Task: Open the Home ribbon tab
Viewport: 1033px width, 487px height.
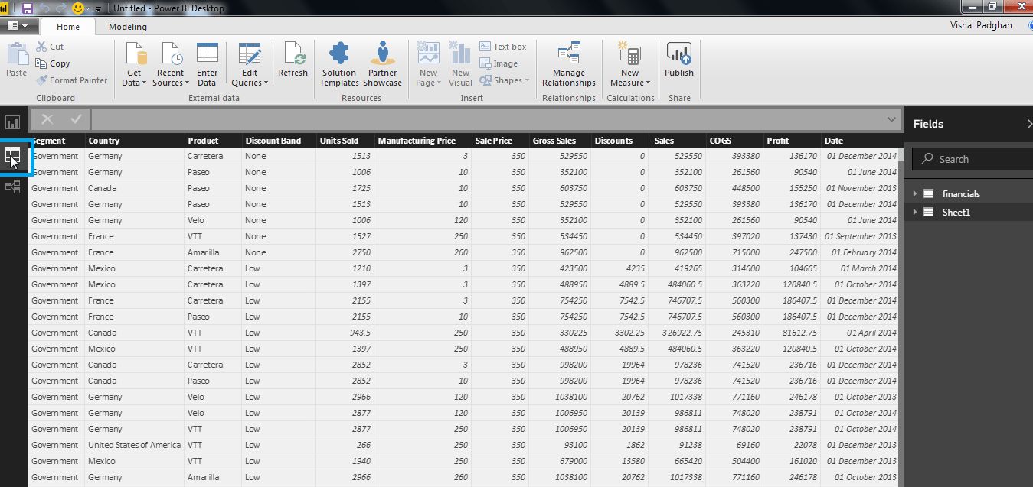Action: click(68, 27)
